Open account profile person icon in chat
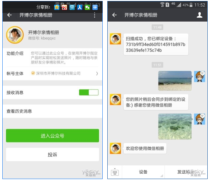This screenshot has width=210, height=180. tap(199, 15)
